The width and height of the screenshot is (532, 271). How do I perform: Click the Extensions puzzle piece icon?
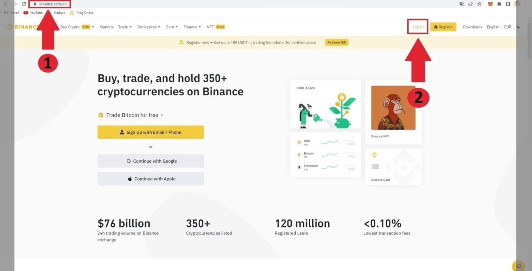[499, 4]
